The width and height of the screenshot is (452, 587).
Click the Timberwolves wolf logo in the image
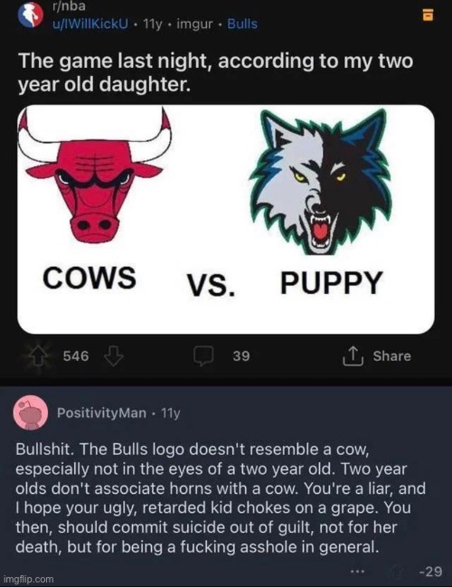pos(321,182)
